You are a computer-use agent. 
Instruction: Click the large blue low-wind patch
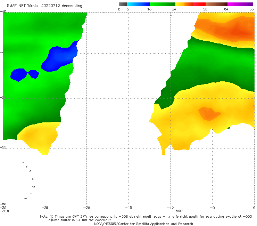click(60, 57)
